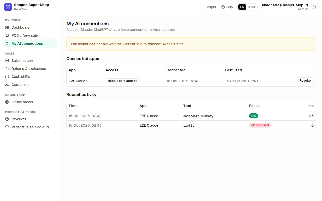322x201 pixels.
Task: Switch language to বাংলা
Action: pyautogui.click(x=252, y=7)
